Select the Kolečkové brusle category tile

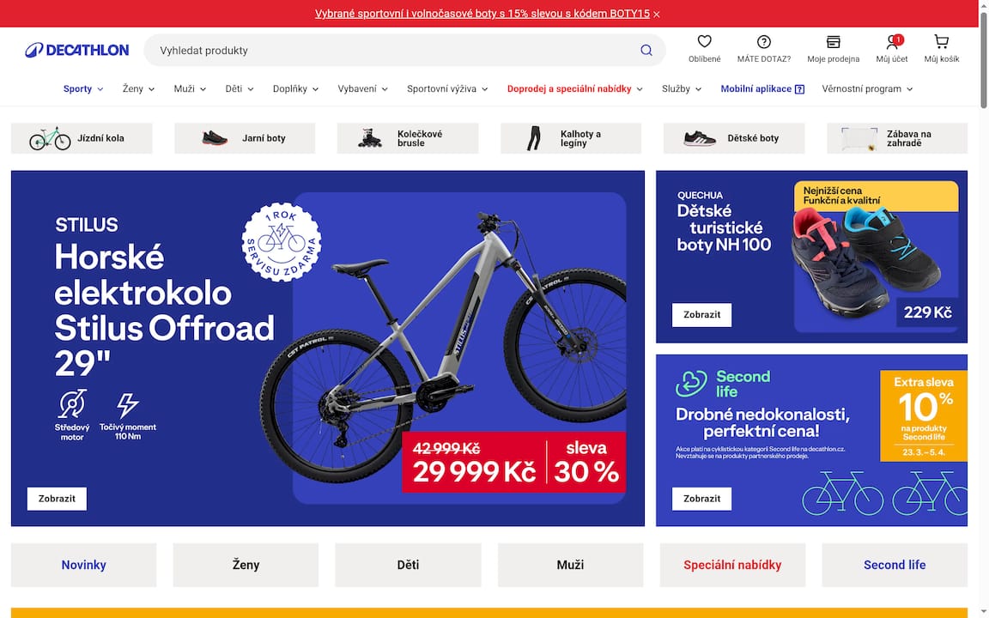408,138
